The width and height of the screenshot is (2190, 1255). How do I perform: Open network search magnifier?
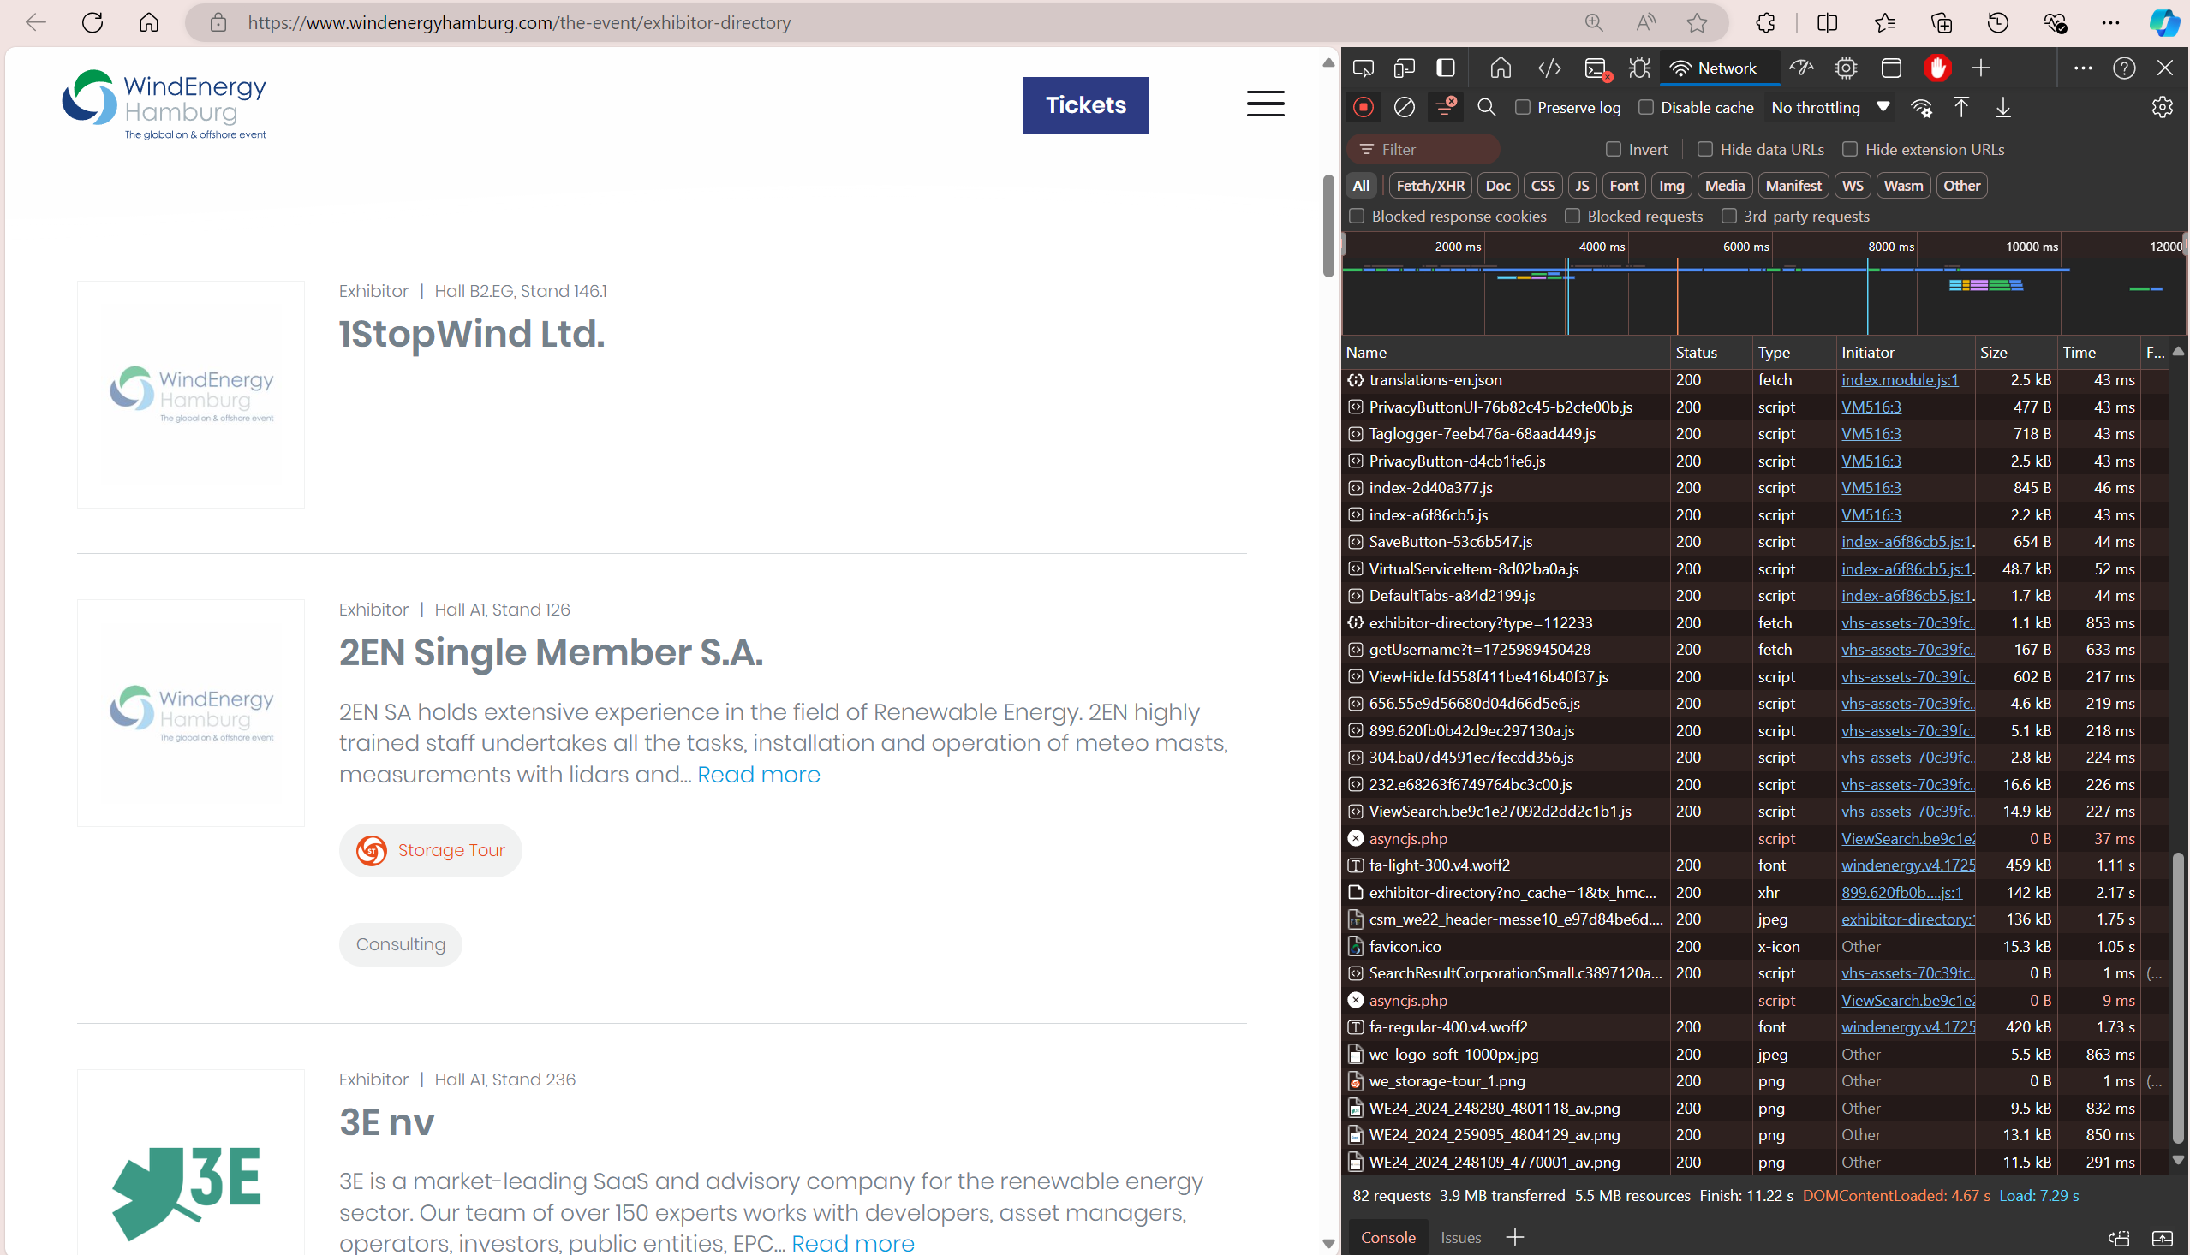point(1487,107)
